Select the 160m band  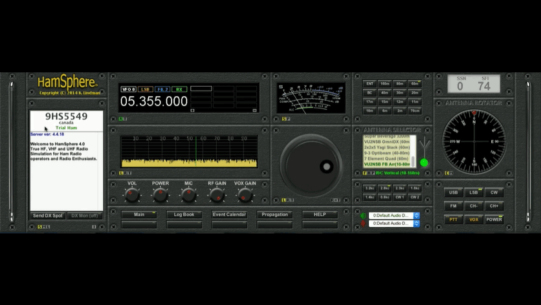tap(384, 84)
